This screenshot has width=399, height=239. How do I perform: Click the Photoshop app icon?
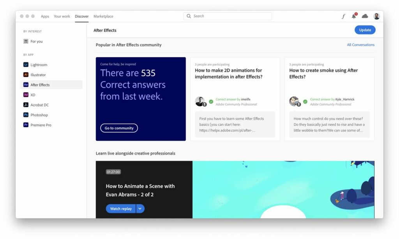(x=26, y=115)
